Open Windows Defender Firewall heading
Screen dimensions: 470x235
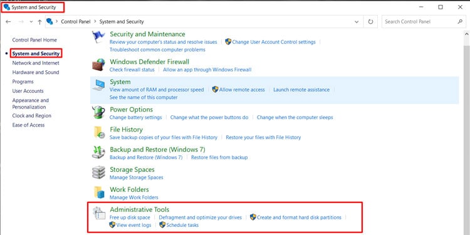[x=150, y=62]
